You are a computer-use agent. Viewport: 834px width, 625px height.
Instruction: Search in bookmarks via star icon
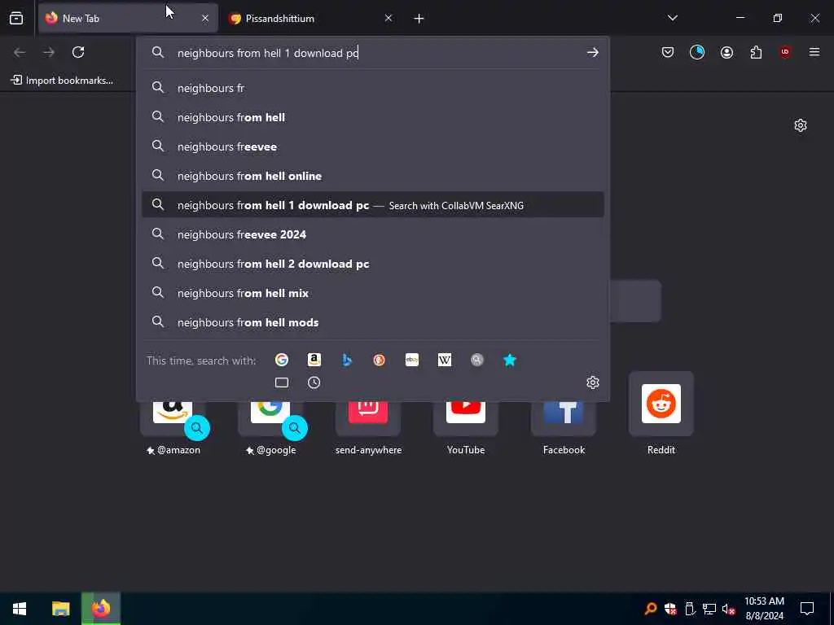click(x=510, y=361)
